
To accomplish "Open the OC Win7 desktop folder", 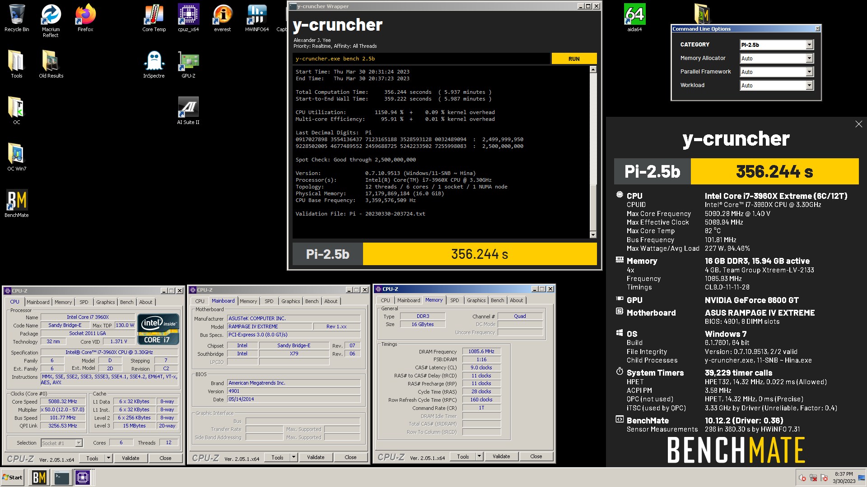I will [x=17, y=157].
